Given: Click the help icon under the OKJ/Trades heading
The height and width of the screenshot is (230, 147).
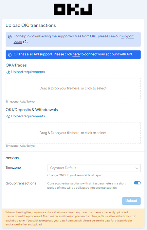Looking at the screenshot, I should [9, 72].
